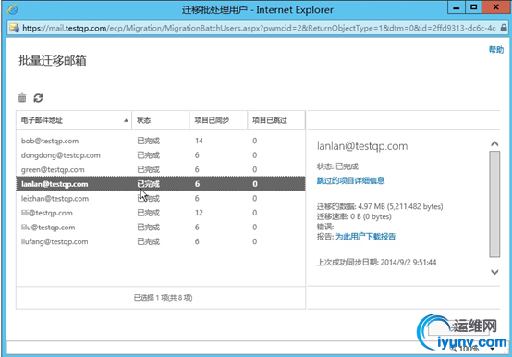
Task: Select lanlan@testqp.com row
Action: point(161,184)
